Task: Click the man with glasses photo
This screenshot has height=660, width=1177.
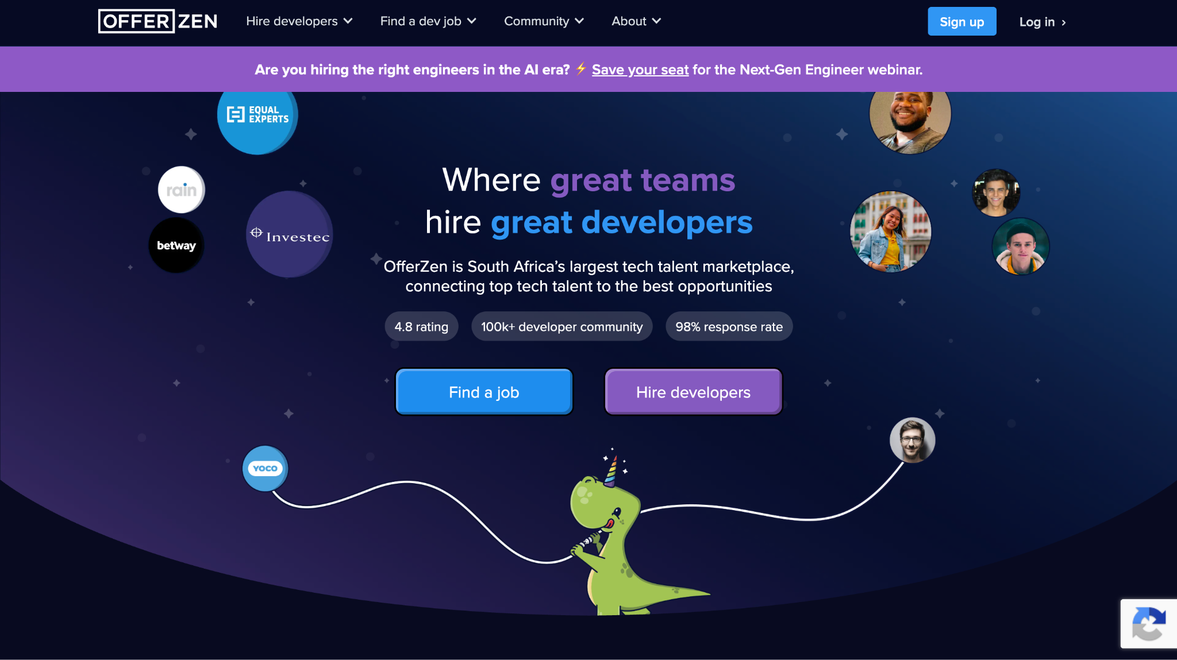Action: (x=913, y=440)
